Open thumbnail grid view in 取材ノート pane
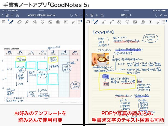Screen dimensions: 168x126 (x=92, y=15)
